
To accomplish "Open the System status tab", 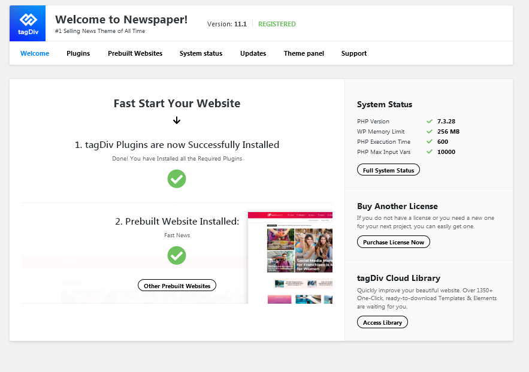I will [201, 53].
